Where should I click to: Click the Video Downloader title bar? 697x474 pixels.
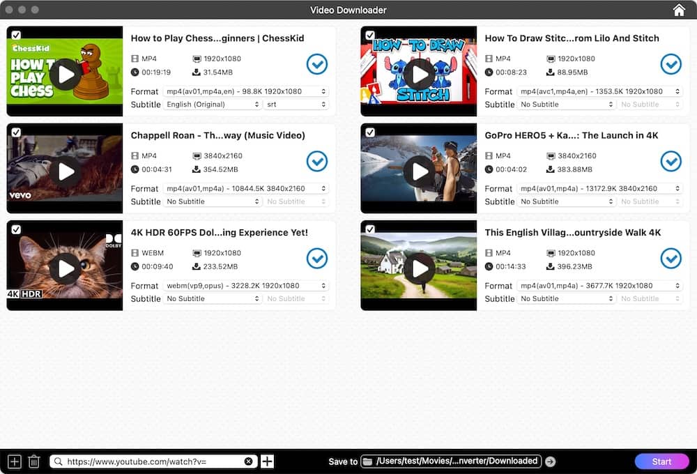point(348,10)
